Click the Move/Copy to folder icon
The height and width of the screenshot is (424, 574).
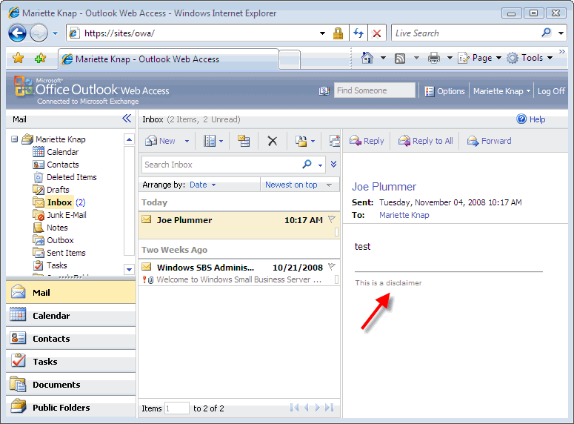coord(301,141)
